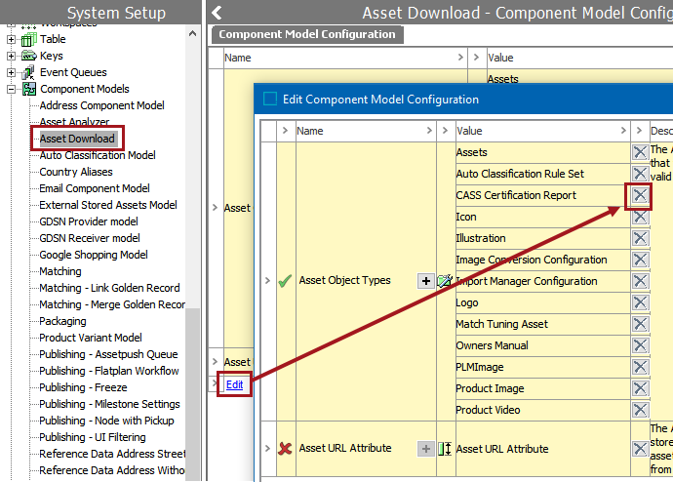Click chevron right of dialog Name column header
Image resolution: width=673 pixels, height=482 pixels.
(x=429, y=131)
